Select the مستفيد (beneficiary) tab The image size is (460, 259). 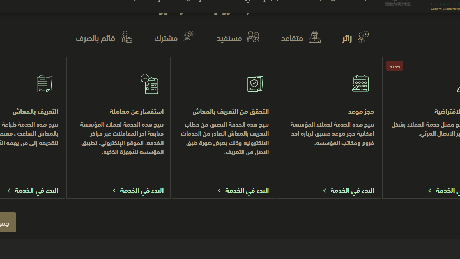[x=238, y=37]
